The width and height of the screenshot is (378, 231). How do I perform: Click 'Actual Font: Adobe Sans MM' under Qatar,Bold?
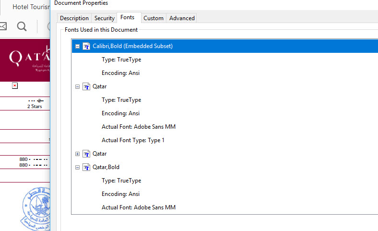[x=139, y=207]
